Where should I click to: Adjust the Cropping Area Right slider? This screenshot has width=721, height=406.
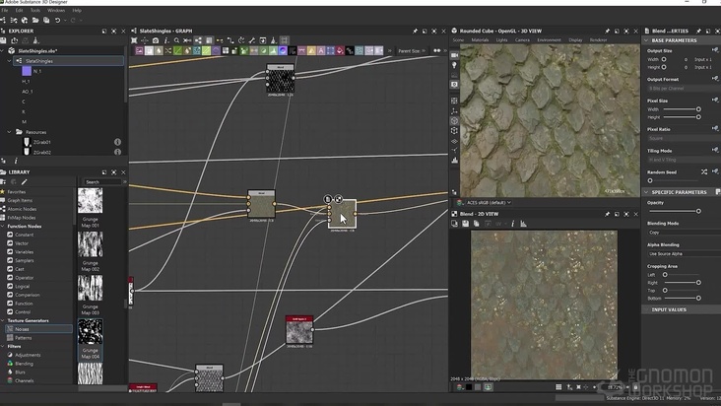pyautogui.click(x=682, y=282)
